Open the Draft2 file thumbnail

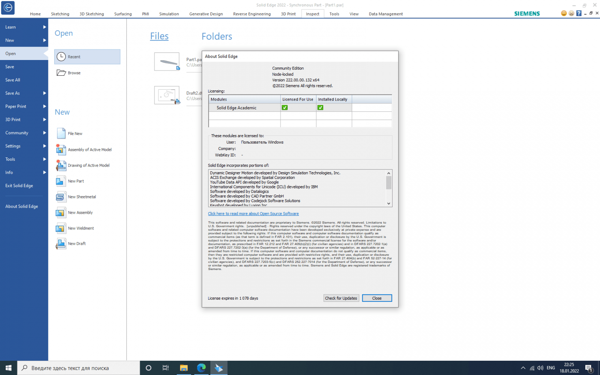tap(167, 95)
